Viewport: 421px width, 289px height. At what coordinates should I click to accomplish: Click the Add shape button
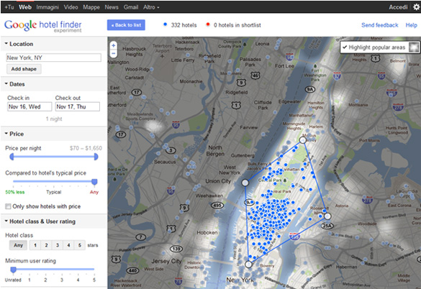(24, 69)
